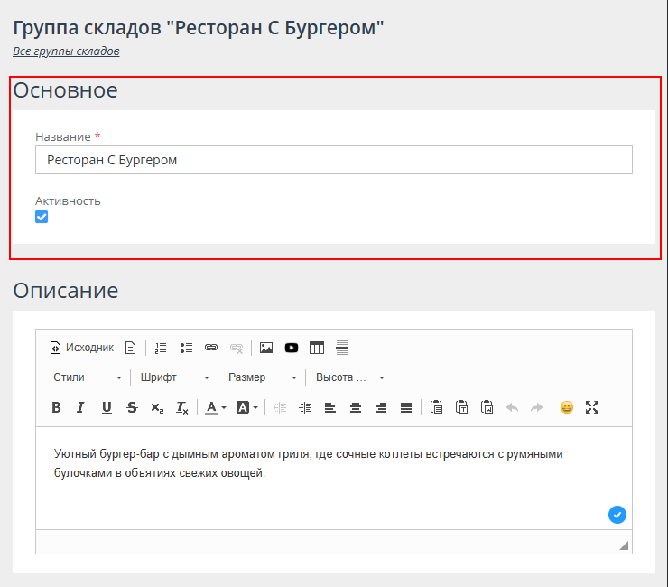Uncheck the Активность checkbox
The image size is (668, 587).
(x=42, y=217)
